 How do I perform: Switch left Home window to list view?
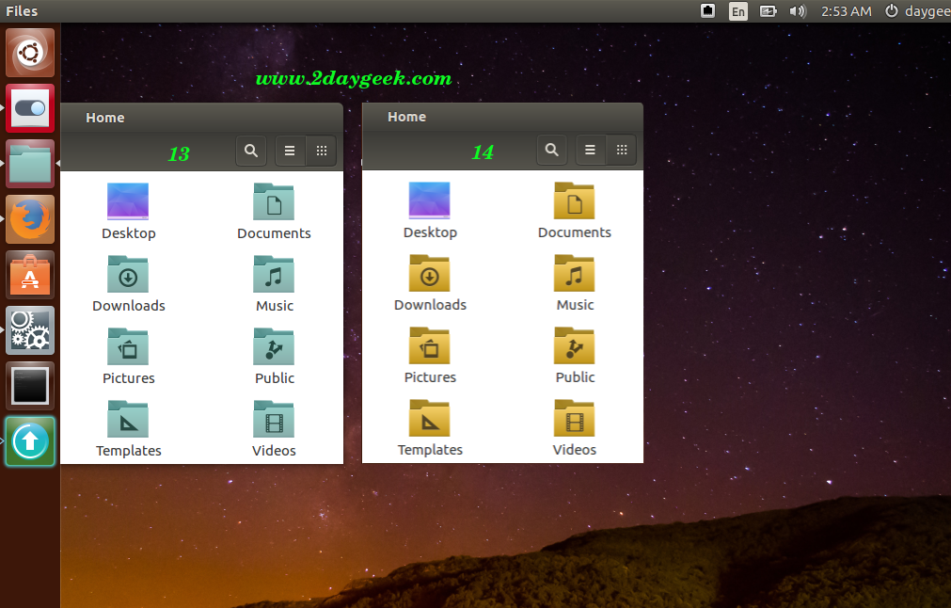(x=290, y=151)
